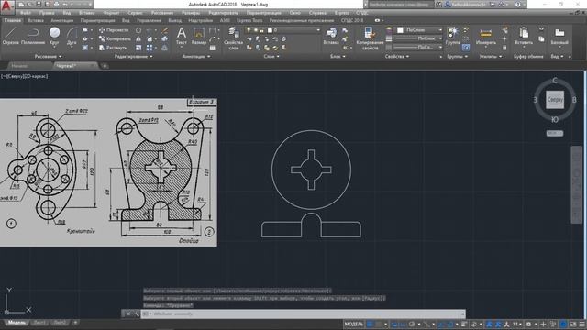Click Копирование свойств (Match Properties)

(370, 38)
